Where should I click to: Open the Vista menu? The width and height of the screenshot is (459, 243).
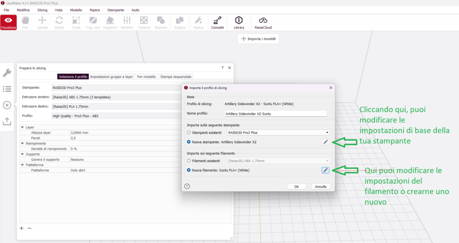(59, 10)
